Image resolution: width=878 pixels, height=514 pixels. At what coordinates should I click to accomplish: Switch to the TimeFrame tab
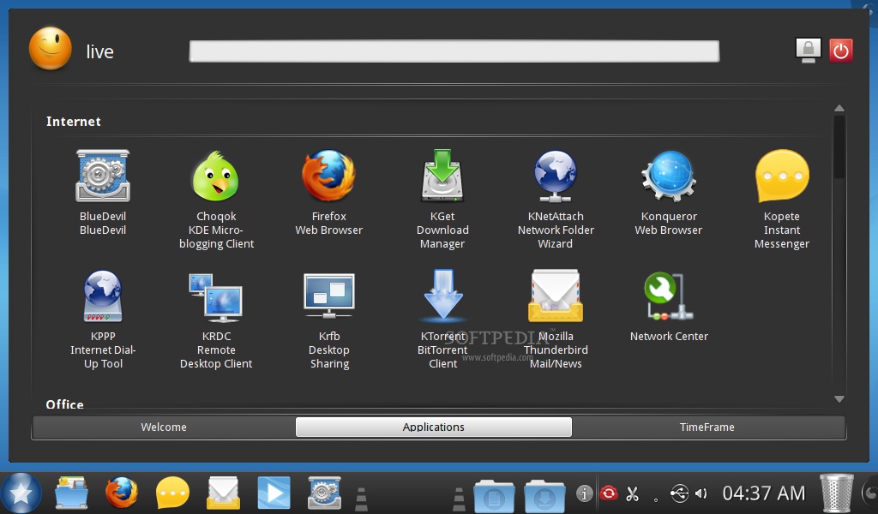(x=707, y=427)
